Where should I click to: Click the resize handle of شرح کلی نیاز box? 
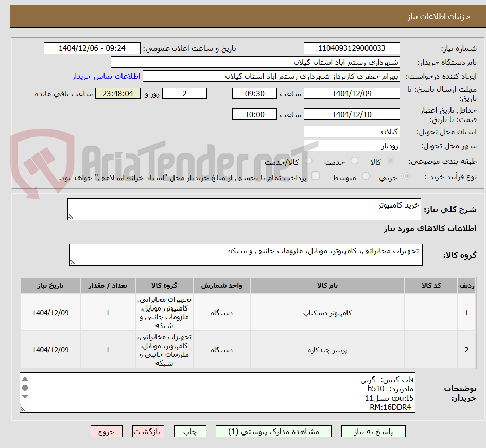[71, 217]
